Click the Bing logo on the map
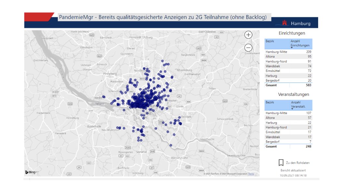The width and height of the screenshot is (351, 195). point(30,172)
